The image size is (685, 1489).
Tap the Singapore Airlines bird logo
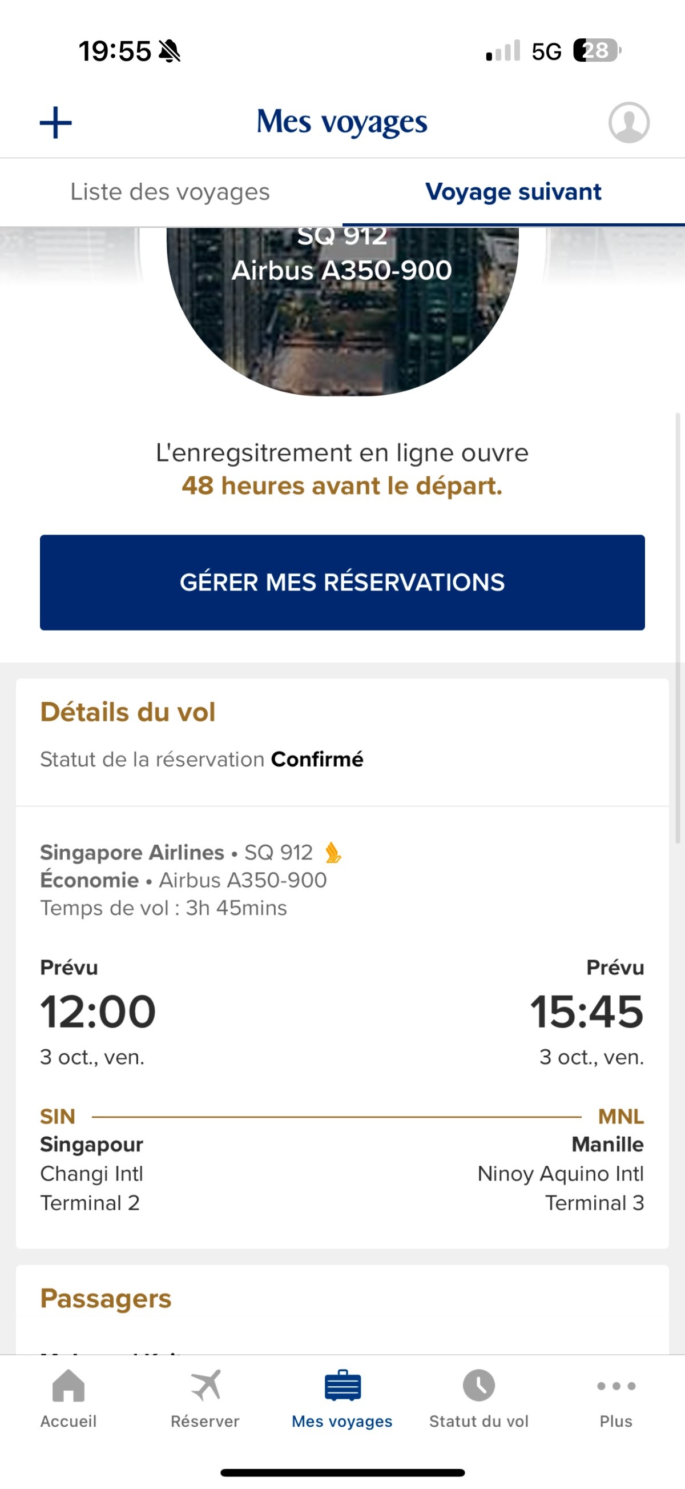point(333,853)
